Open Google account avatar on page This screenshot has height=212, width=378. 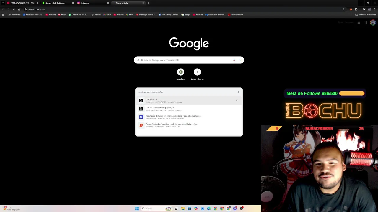pos(373,23)
